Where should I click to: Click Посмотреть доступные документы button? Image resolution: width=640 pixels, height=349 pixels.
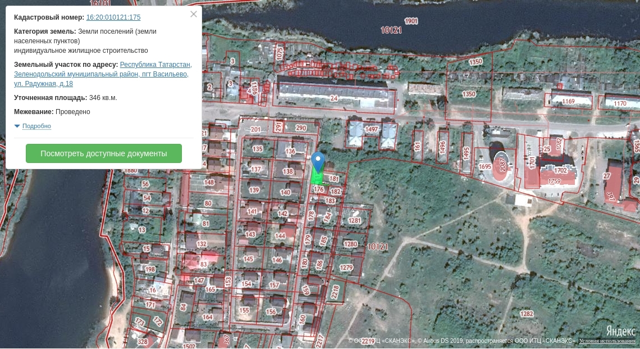(x=104, y=153)
